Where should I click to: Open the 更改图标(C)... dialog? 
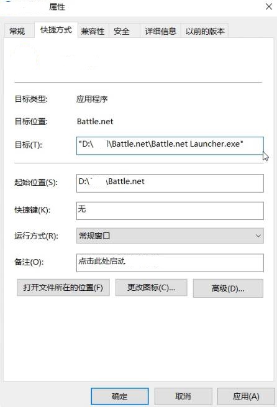click(151, 288)
